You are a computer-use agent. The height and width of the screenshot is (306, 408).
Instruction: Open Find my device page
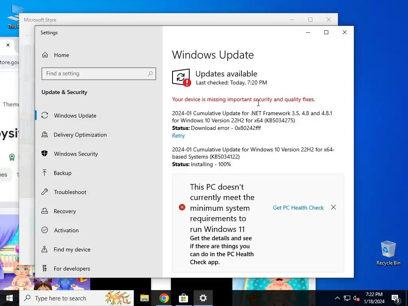click(x=99, y=249)
